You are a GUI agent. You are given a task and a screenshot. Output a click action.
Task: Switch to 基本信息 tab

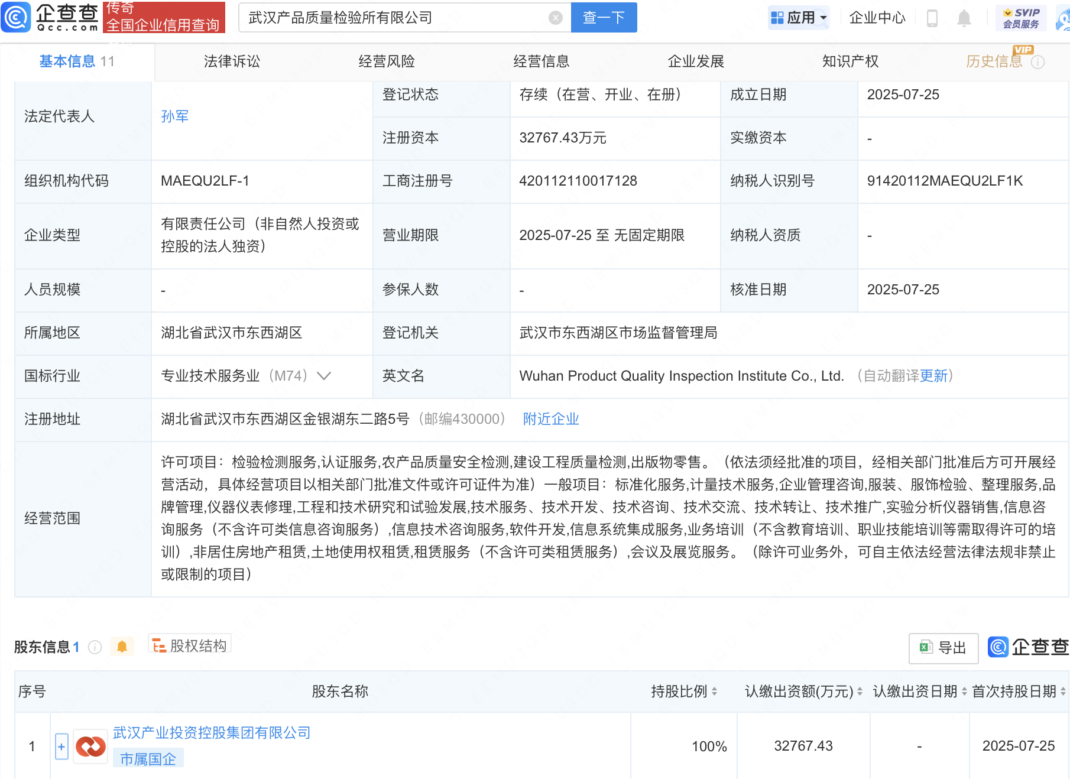point(77,61)
